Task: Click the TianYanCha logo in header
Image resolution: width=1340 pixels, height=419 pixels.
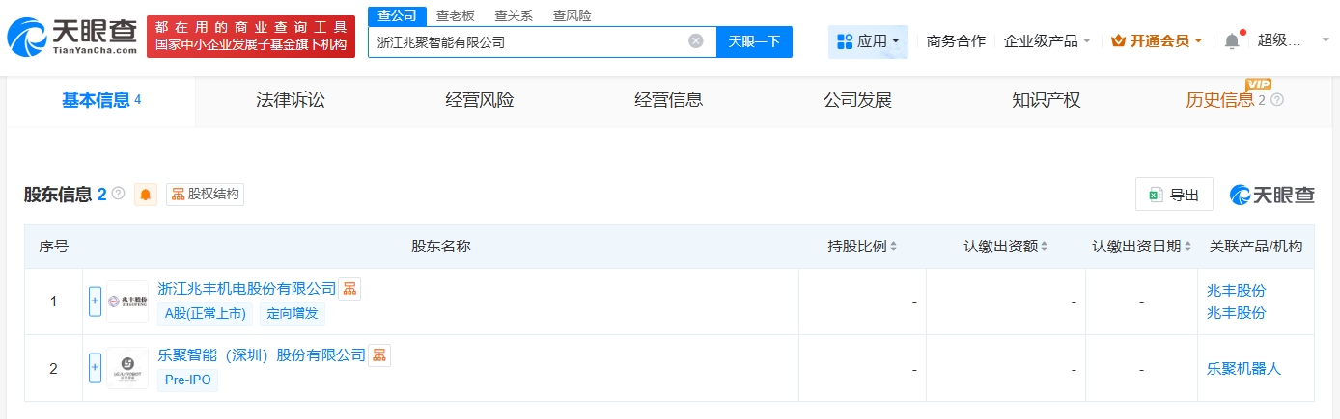Action: (72, 37)
